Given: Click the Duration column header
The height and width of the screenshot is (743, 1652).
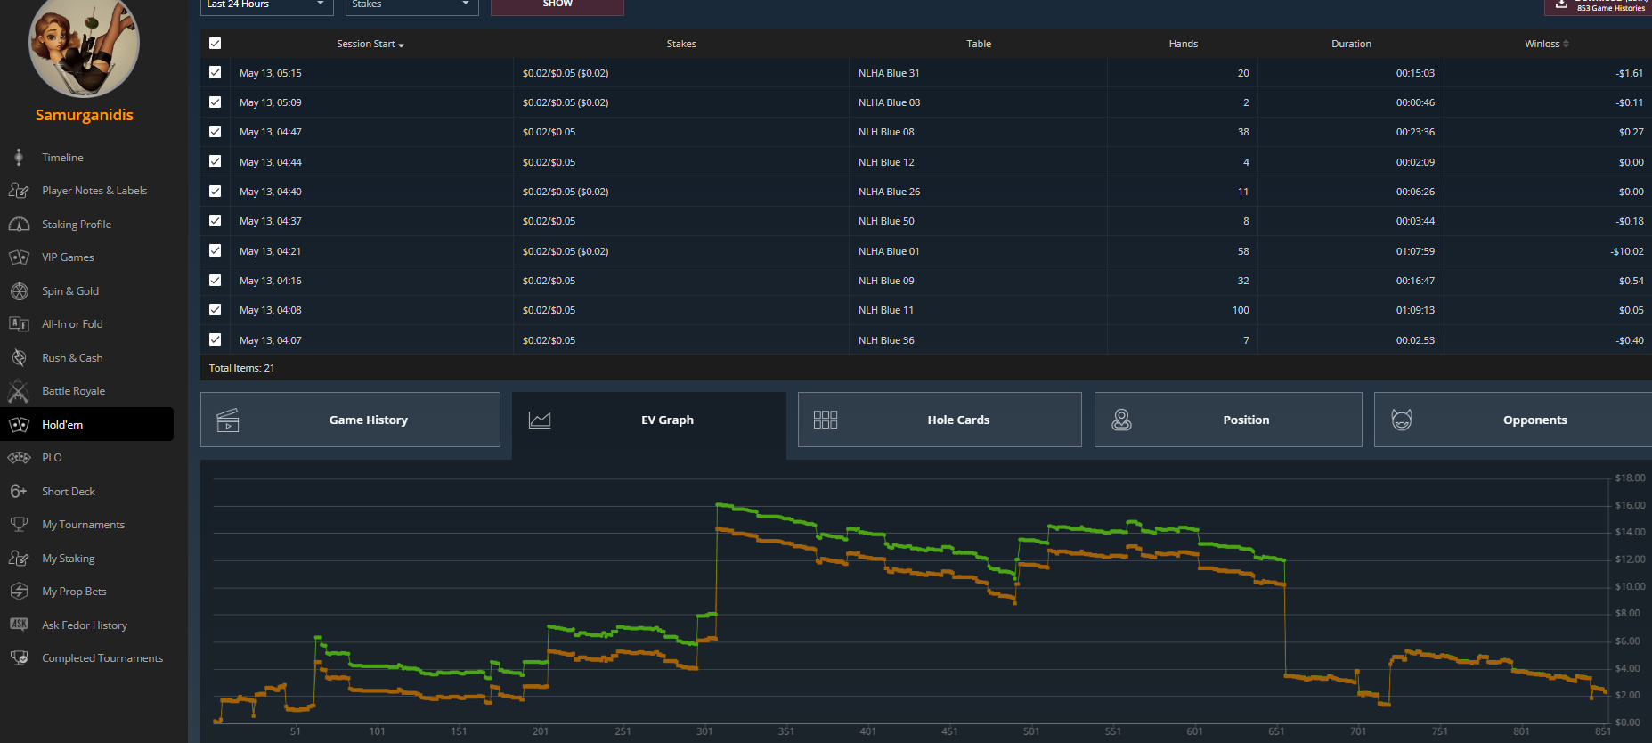Looking at the screenshot, I should coord(1351,44).
